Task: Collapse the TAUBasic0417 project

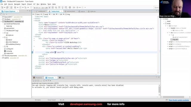Action: [x=1, y=21]
